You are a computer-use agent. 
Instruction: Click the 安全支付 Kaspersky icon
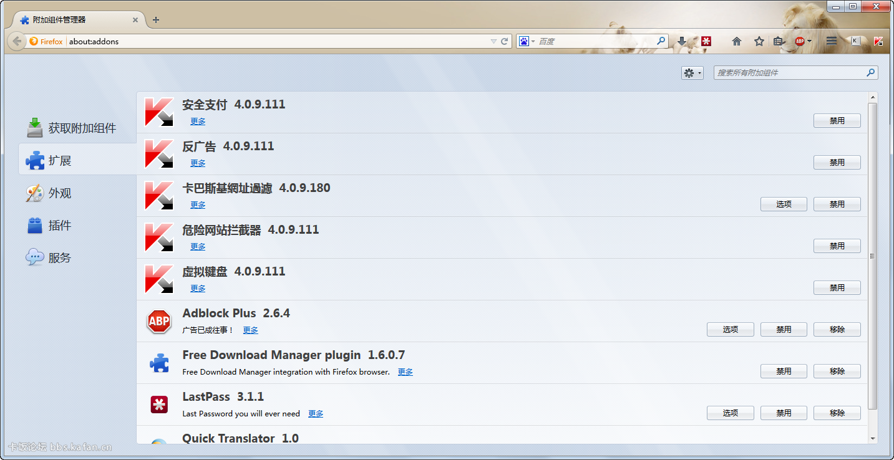159,112
